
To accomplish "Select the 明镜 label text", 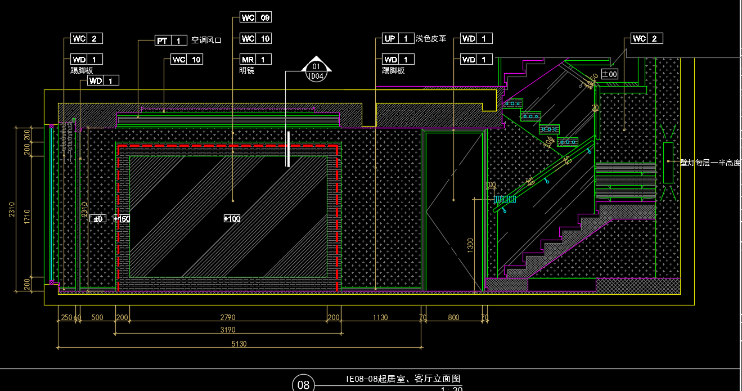I will point(247,71).
